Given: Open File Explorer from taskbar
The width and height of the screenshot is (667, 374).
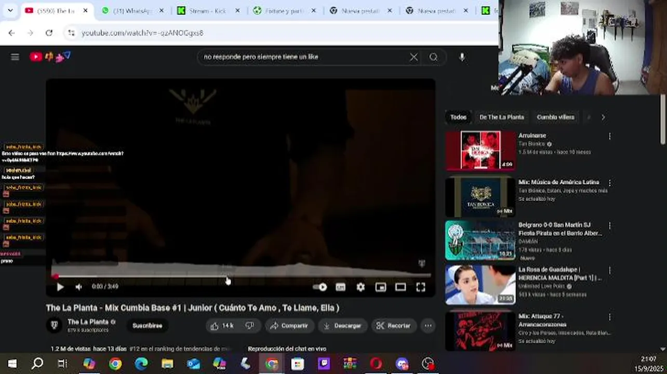Looking at the screenshot, I should tap(167, 364).
